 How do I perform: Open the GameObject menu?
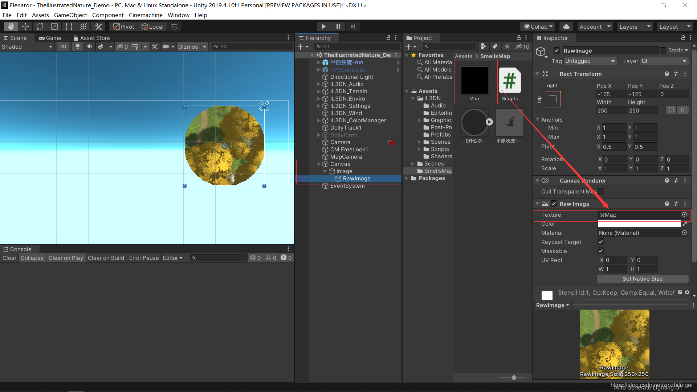click(71, 15)
